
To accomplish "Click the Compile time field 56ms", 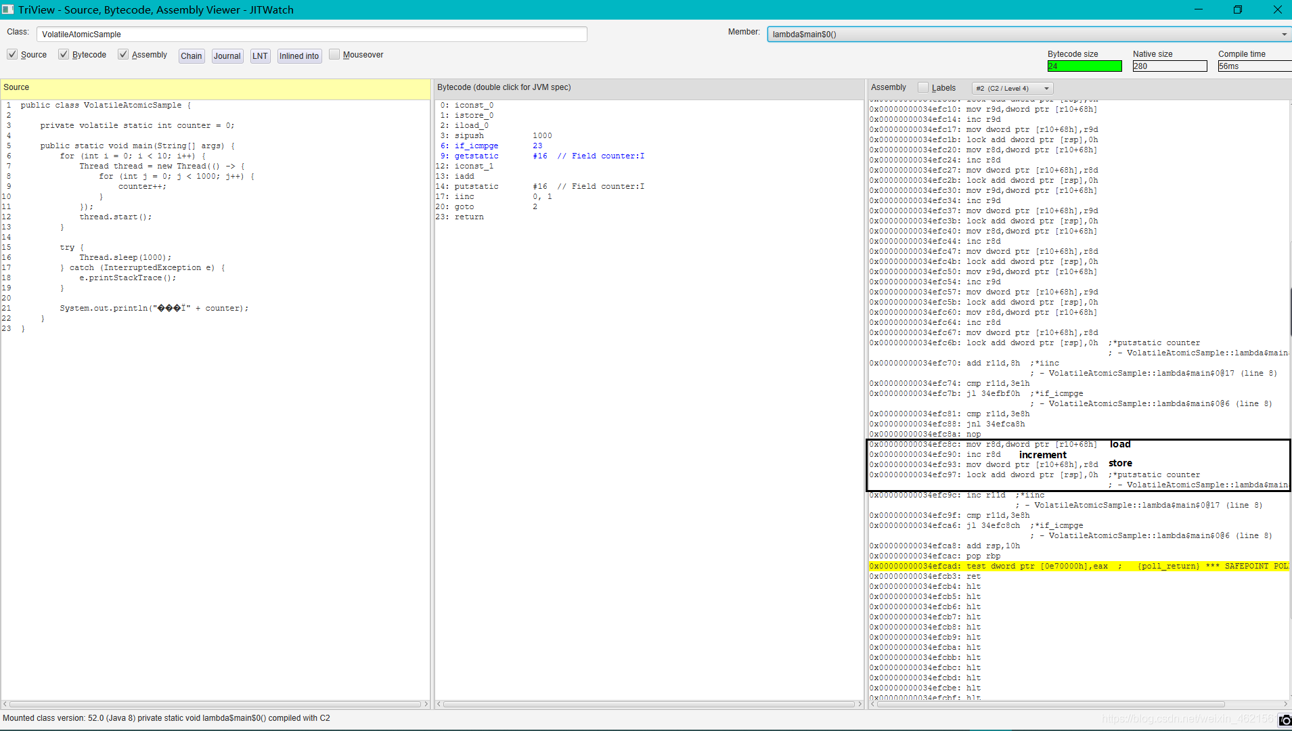I will pos(1255,66).
